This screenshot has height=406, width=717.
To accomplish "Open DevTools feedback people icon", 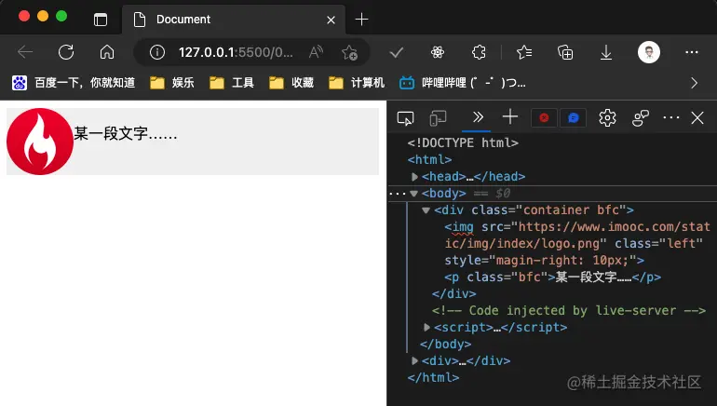I will click(641, 118).
